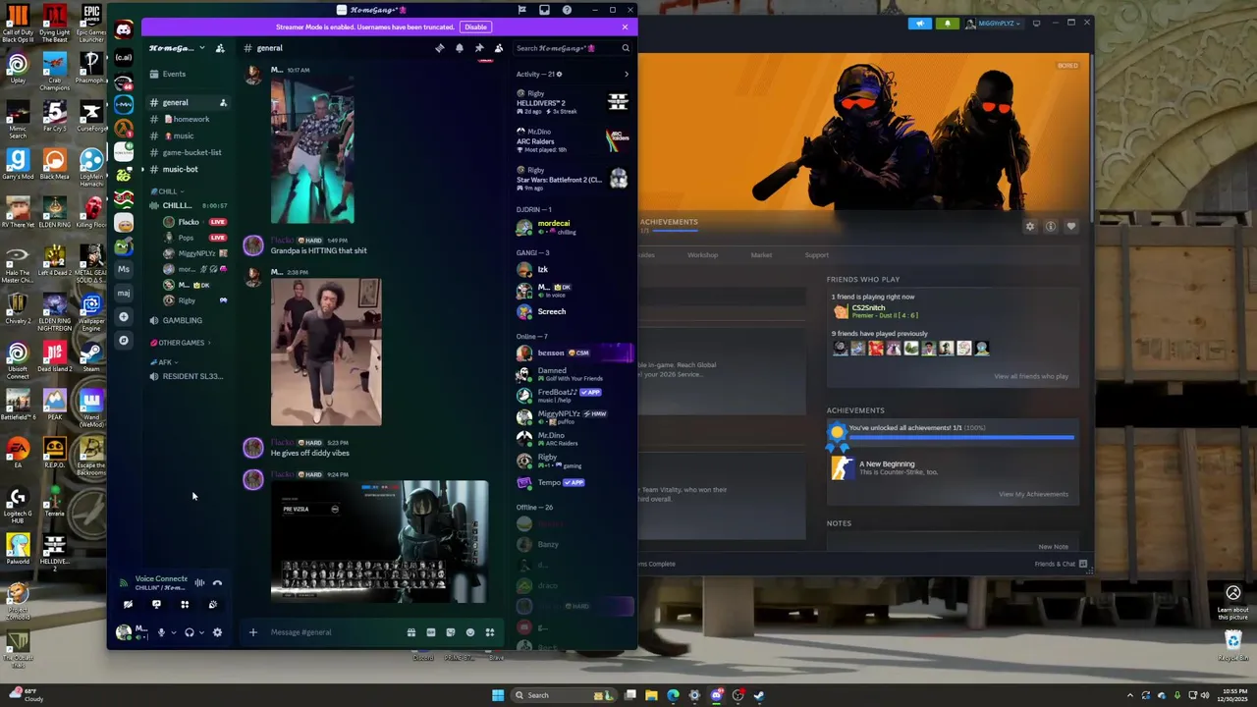1257x707 pixels.
Task: Dismiss the Streamer Mode banner
Action: tap(625, 27)
